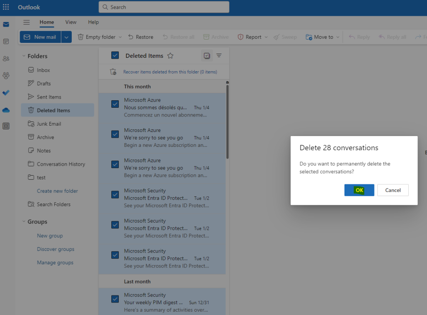
Task: Click the Archive toolbar button
Action: (216, 37)
